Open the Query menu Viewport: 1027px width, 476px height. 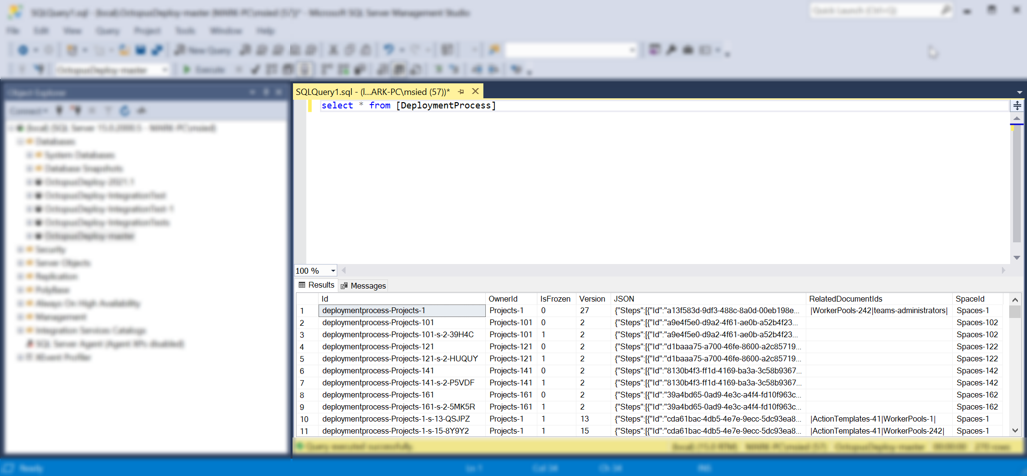(x=108, y=30)
